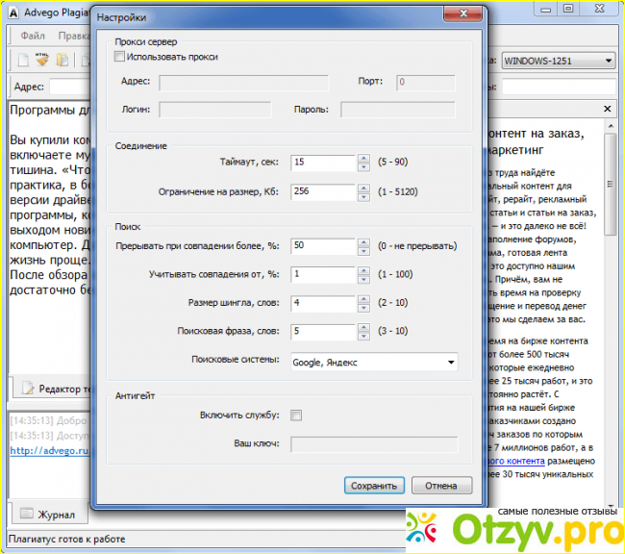Open the Файл menu
This screenshot has height=554, width=625.
coord(32,36)
